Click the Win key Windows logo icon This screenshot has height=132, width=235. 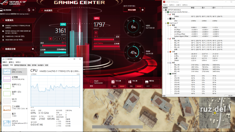click(x=130, y=82)
